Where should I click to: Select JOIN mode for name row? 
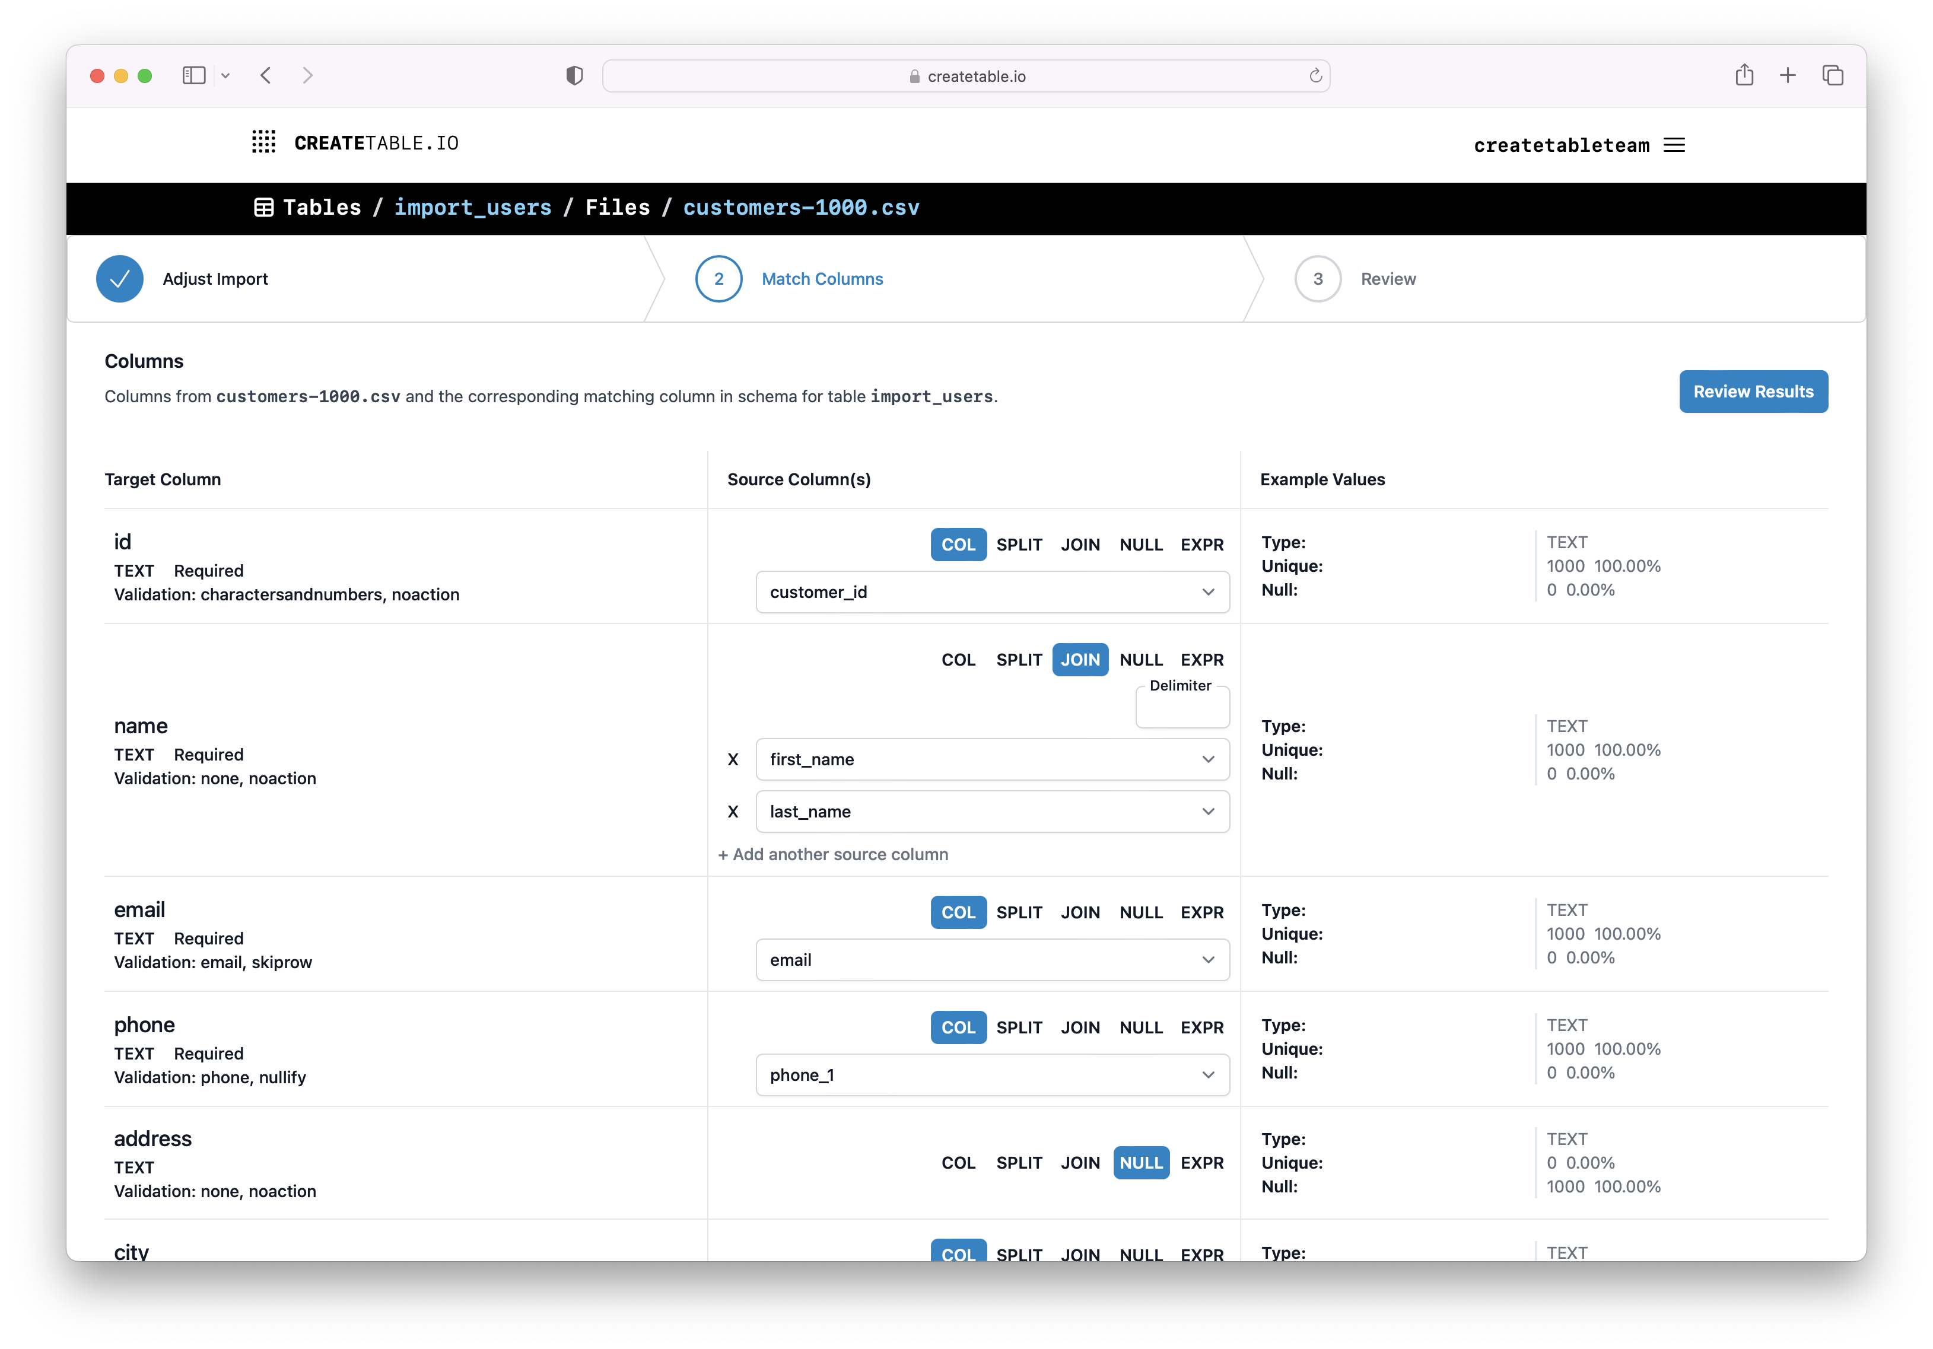pyautogui.click(x=1079, y=660)
